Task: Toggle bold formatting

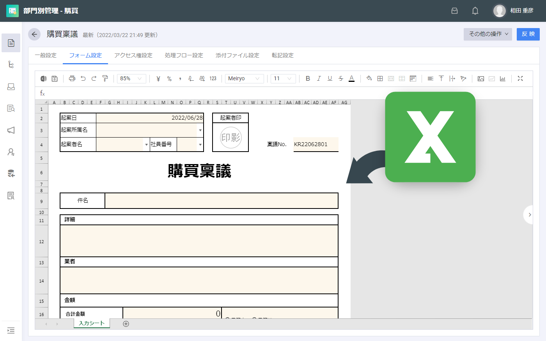Action: 308,78
